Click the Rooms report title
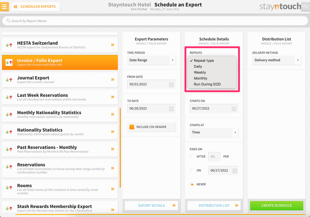Viewport: 310px width, 217px height. click(24, 186)
